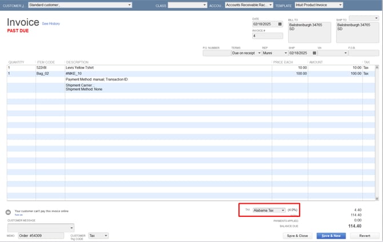Open the Accounts Receivable account dropdown
Image resolution: width=383 pixels, height=242 pixels.
pos(270,5)
